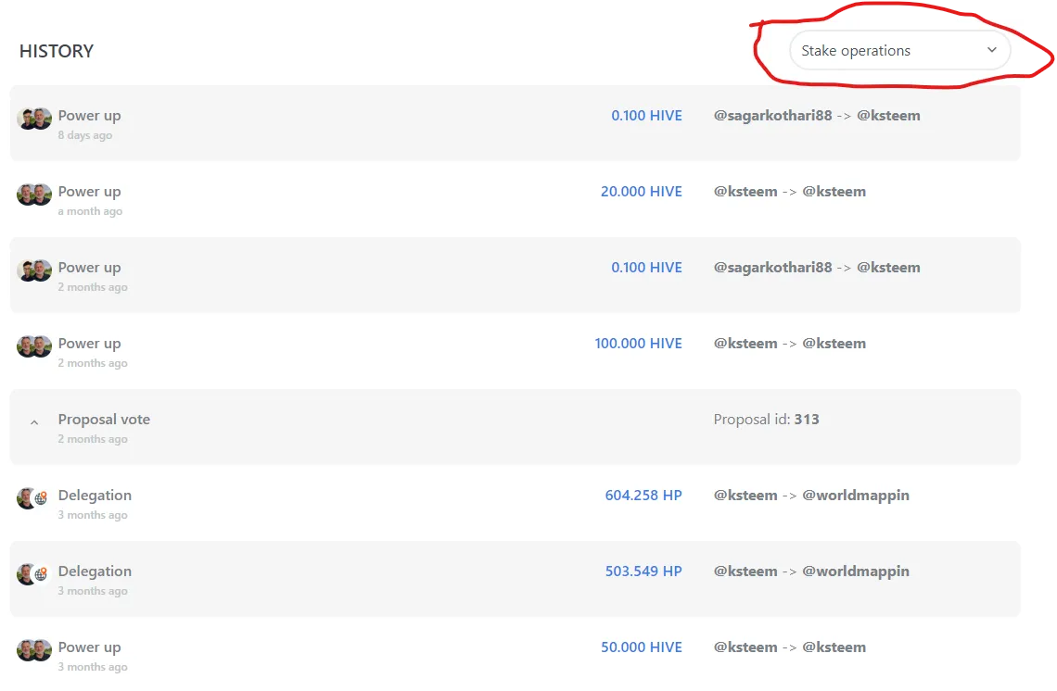
Task: Click avatars on 503.549 HP Delegation row
Action: (x=32, y=574)
